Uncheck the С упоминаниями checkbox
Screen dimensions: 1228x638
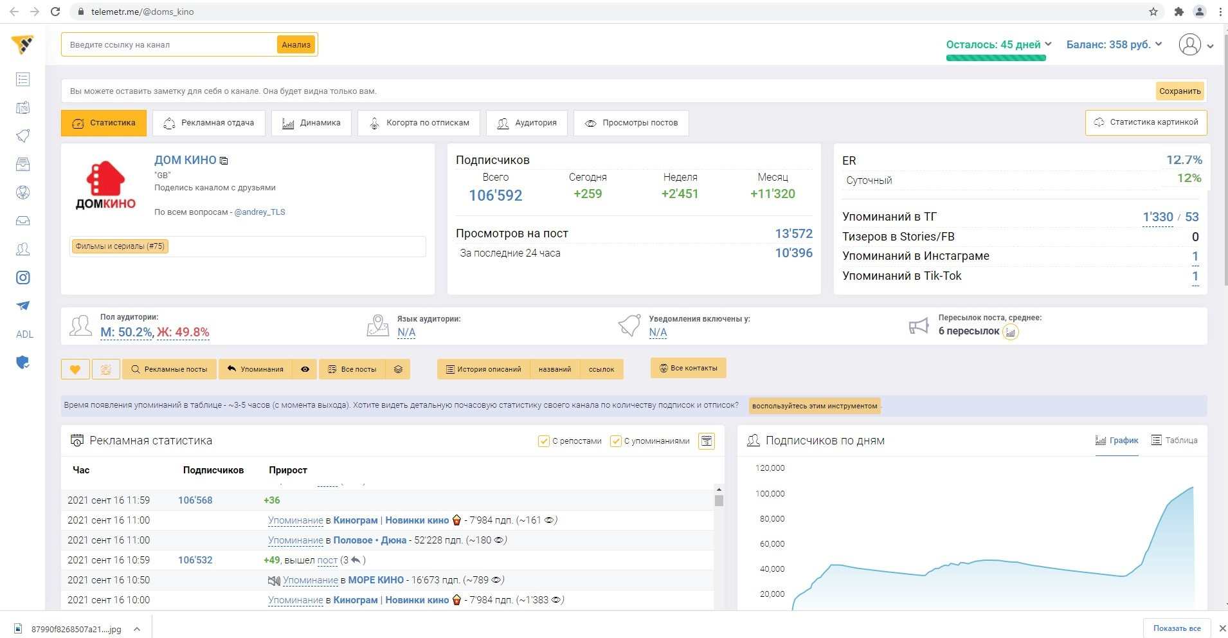click(616, 441)
